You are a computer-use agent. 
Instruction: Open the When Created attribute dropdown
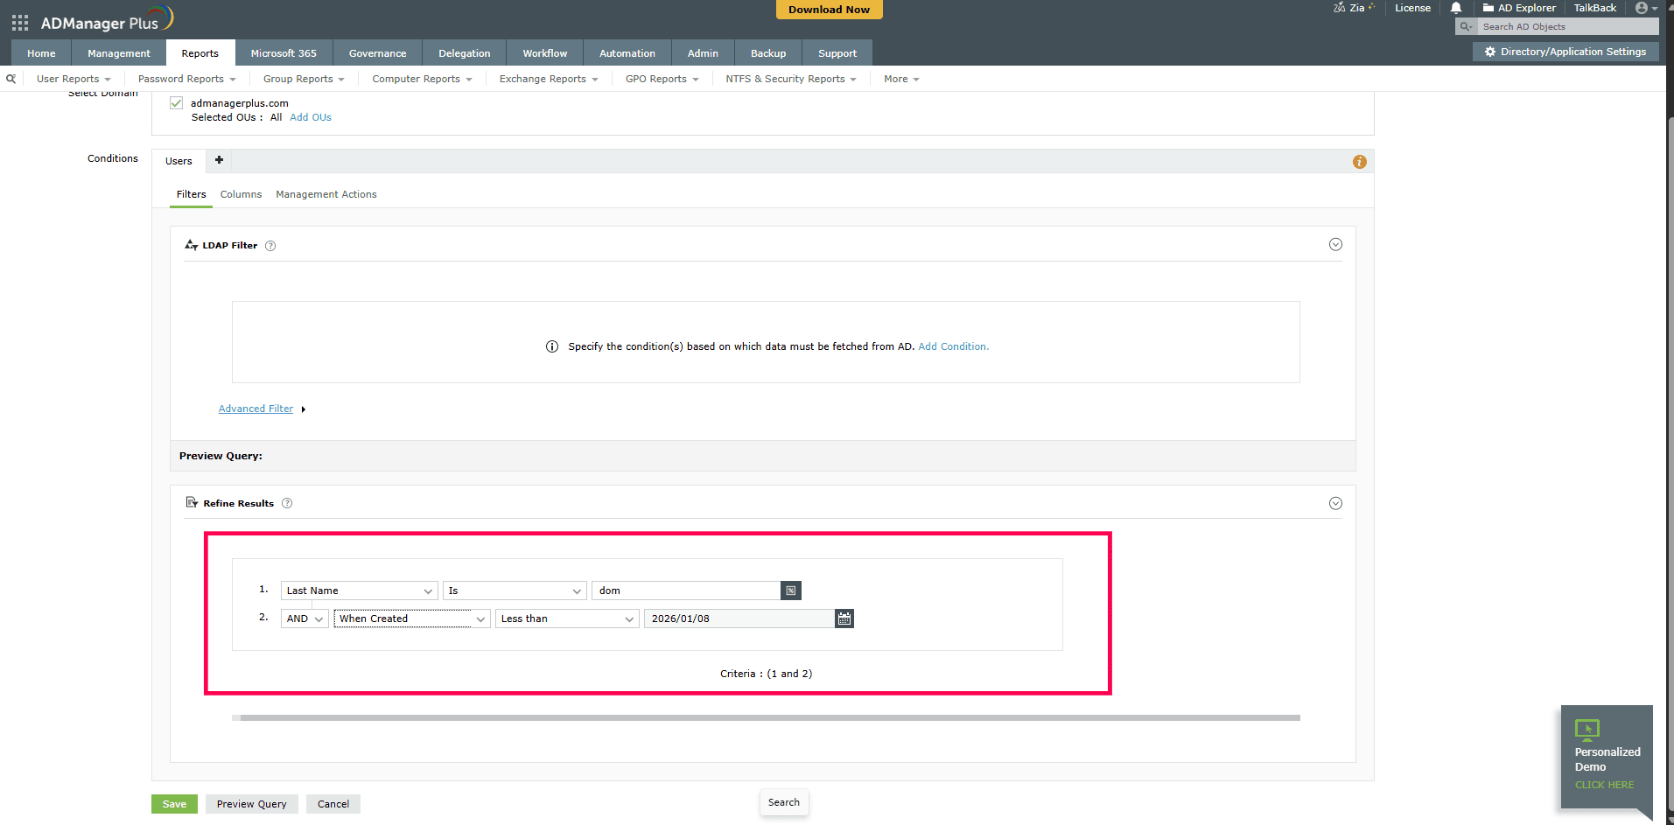tap(411, 619)
